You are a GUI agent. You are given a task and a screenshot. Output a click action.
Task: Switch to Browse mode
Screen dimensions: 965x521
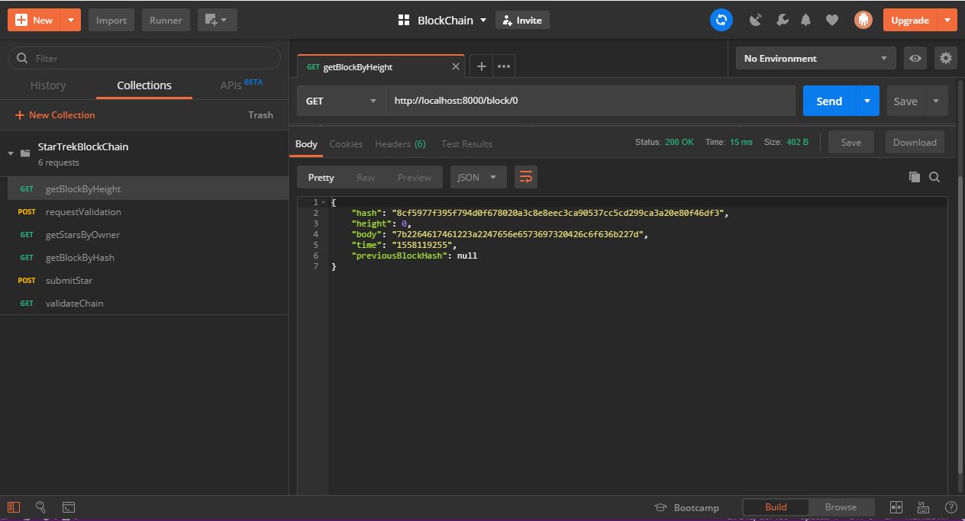pyautogui.click(x=841, y=507)
